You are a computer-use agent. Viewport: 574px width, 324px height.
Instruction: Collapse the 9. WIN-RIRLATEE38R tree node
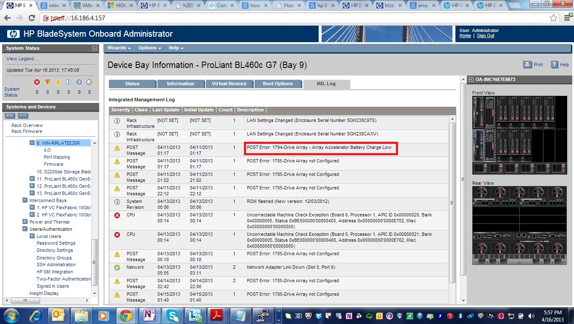tap(32, 143)
